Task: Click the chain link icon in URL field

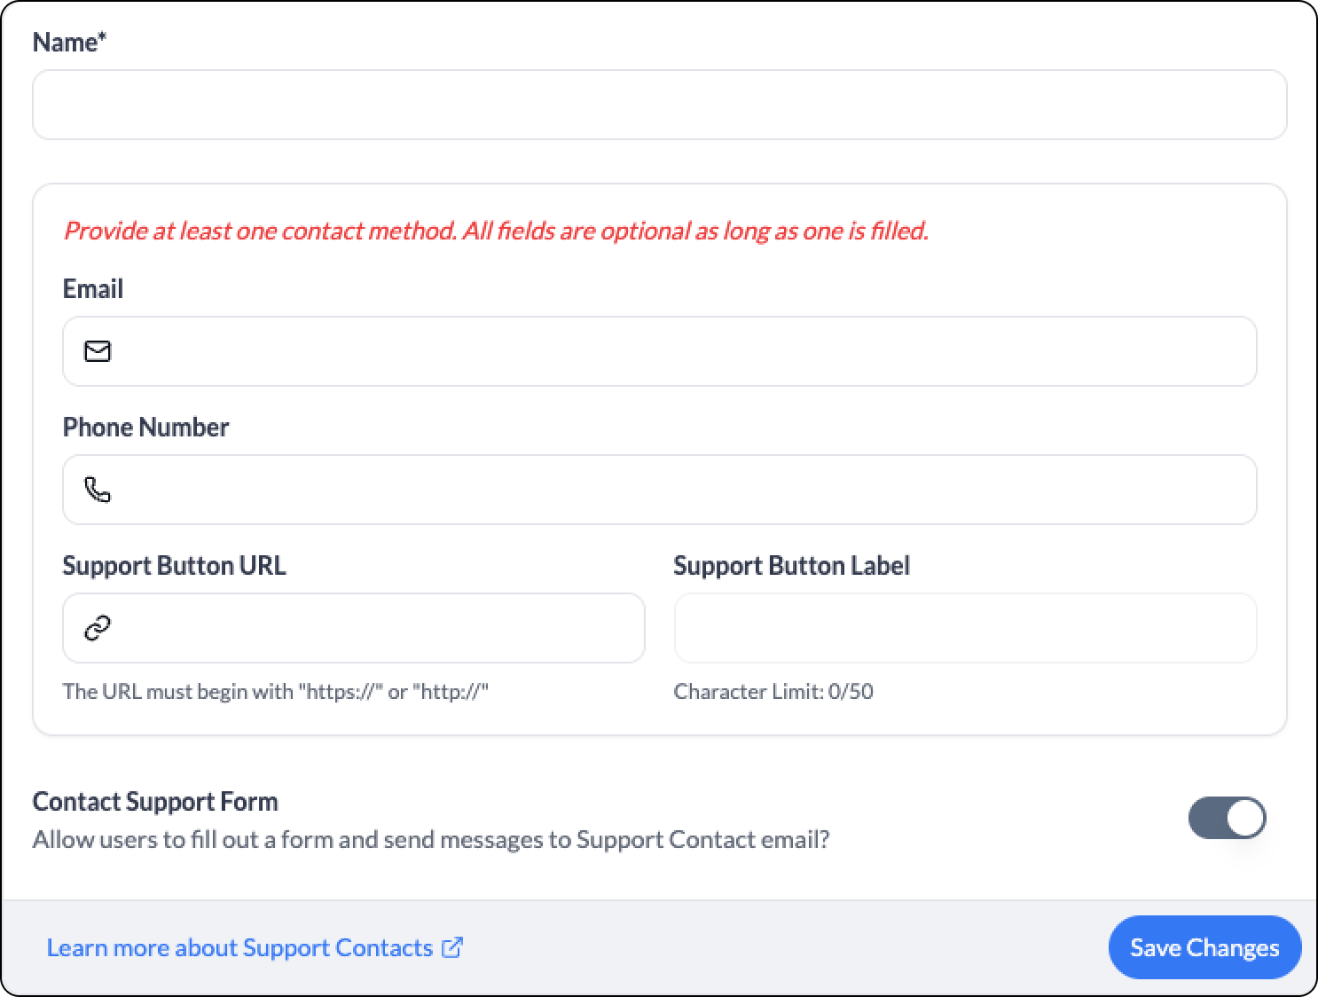Action: (x=98, y=628)
